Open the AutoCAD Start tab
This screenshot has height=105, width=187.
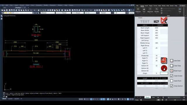point(5,8)
